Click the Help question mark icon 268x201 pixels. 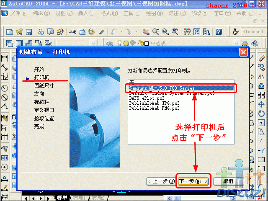[219, 32]
